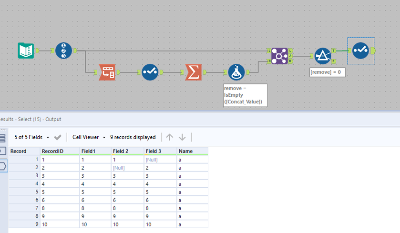Click the up arrow previous record icon

[x=170, y=137]
